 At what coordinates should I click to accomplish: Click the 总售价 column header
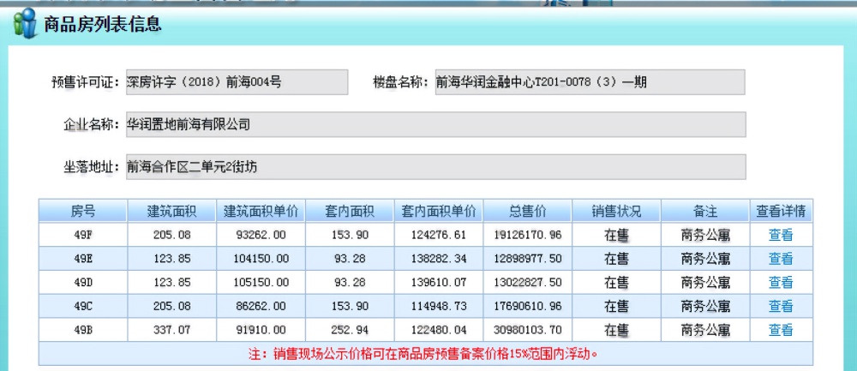click(527, 211)
